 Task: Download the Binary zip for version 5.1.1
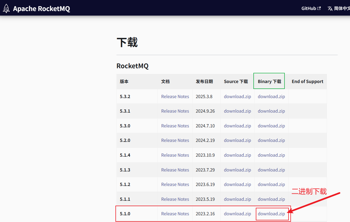tap(271, 199)
